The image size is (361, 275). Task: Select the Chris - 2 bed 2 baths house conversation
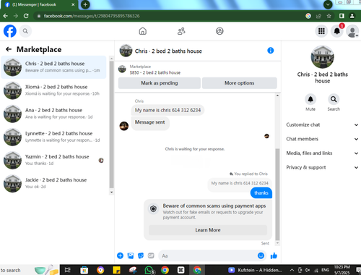(54, 67)
